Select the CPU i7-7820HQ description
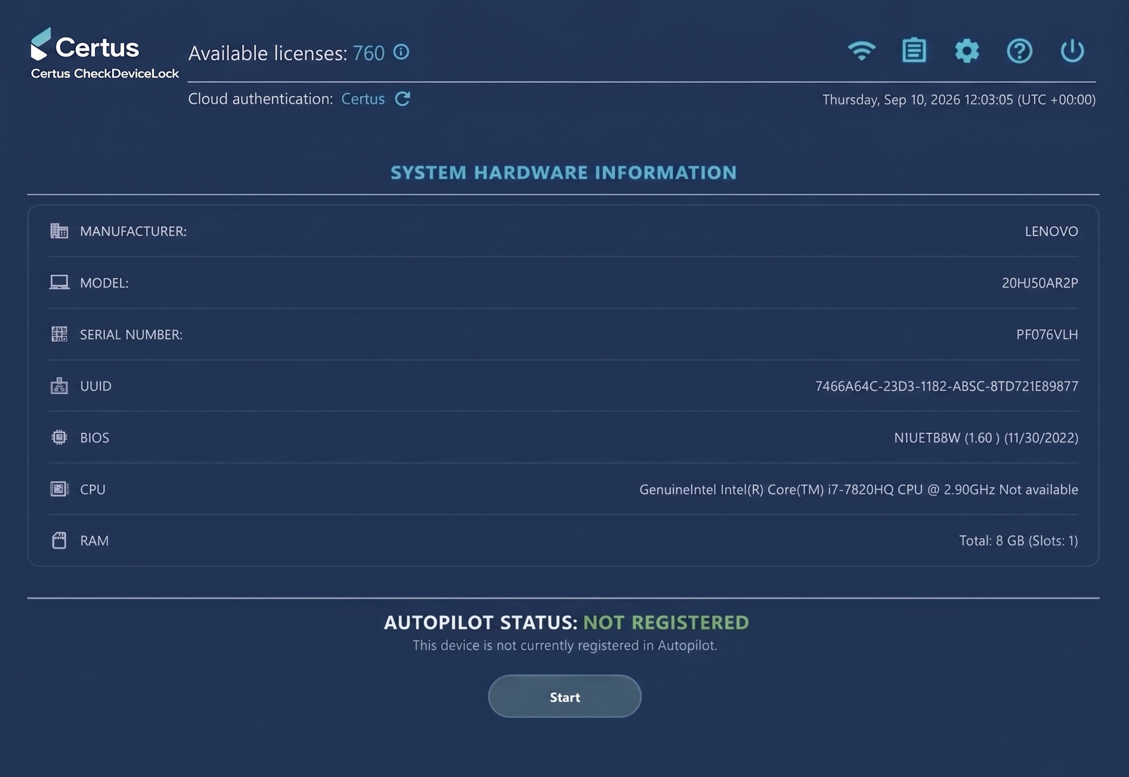This screenshot has width=1129, height=777. pyautogui.click(x=858, y=490)
